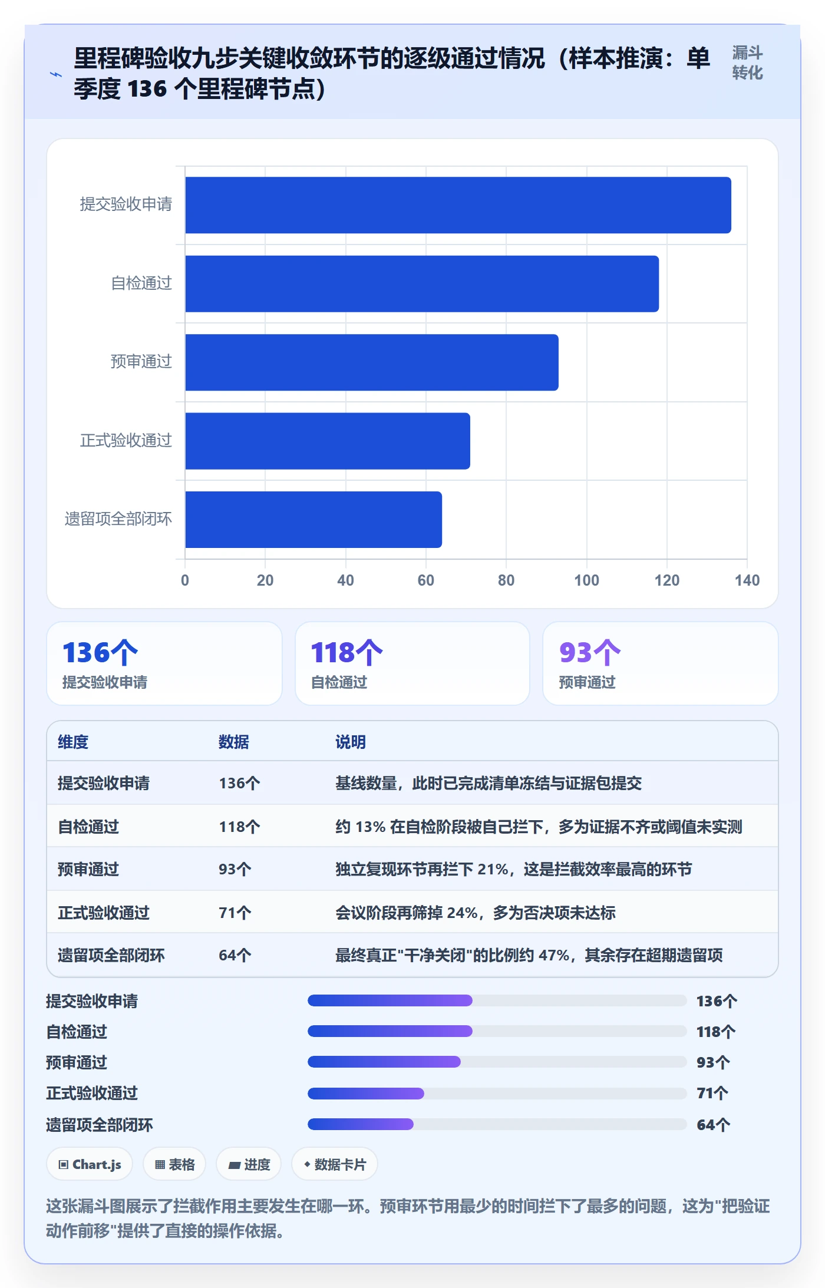Click the 提交验收申请 chart bar
Image resolution: width=825 pixels, height=1288 pixels.
click(458, 205)
